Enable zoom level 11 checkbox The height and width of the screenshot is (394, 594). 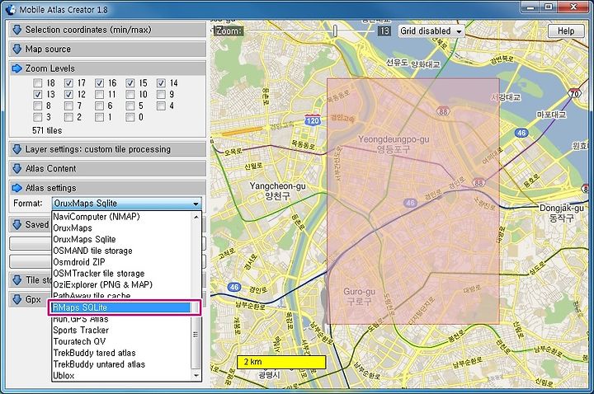click(x=99, y=94)
